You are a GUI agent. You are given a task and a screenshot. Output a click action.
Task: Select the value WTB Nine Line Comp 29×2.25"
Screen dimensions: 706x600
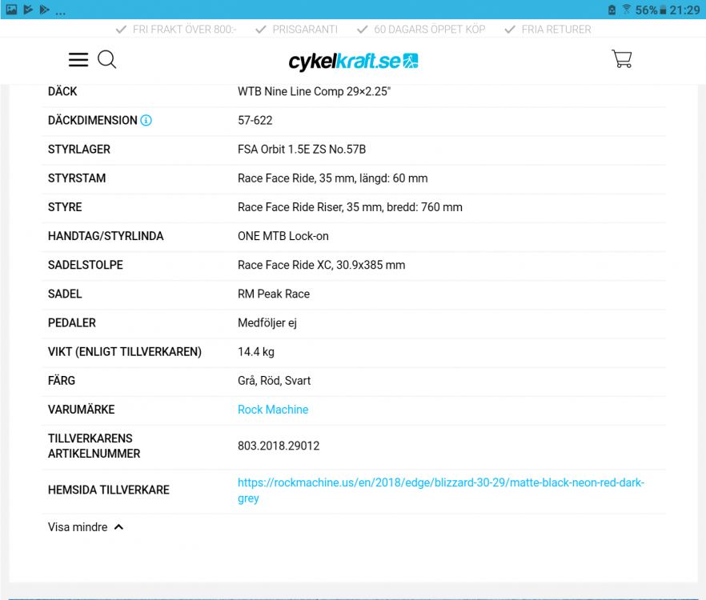click(x=315, y=91)
